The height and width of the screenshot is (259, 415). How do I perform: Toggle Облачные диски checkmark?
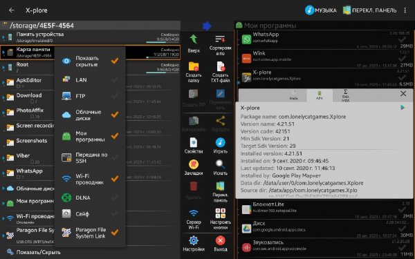(115, 115)
